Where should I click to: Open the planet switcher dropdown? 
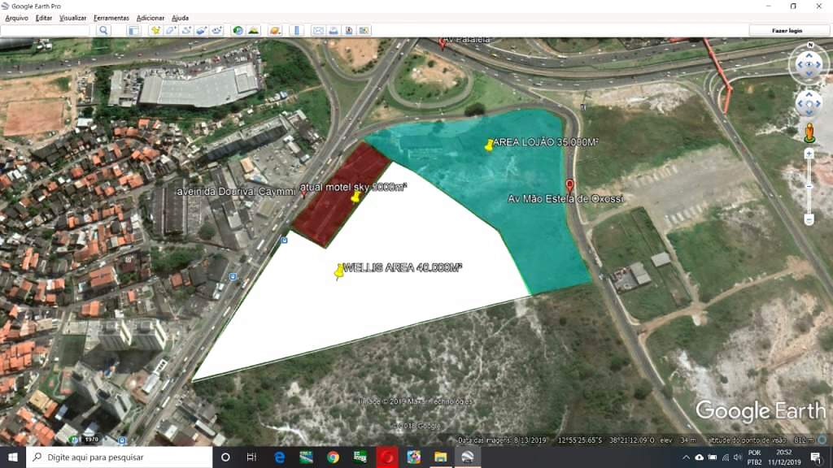coord(275,30)
